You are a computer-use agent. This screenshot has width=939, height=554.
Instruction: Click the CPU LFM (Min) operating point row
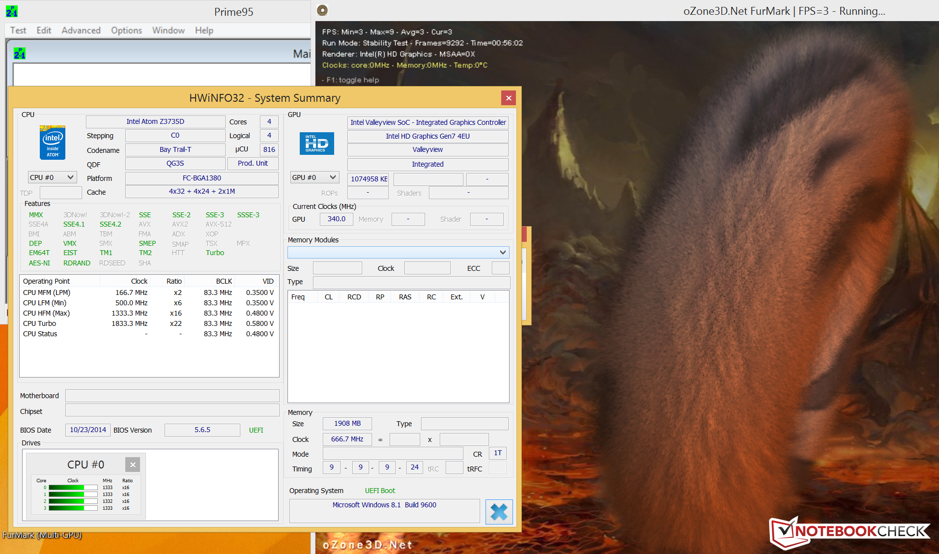pos(149,303)
